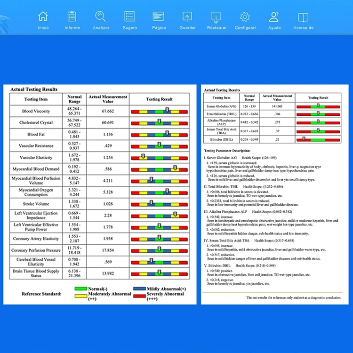Click the Myocardial Blood Demand value cell
Screen dimensions: 353x353
[108, 169]
